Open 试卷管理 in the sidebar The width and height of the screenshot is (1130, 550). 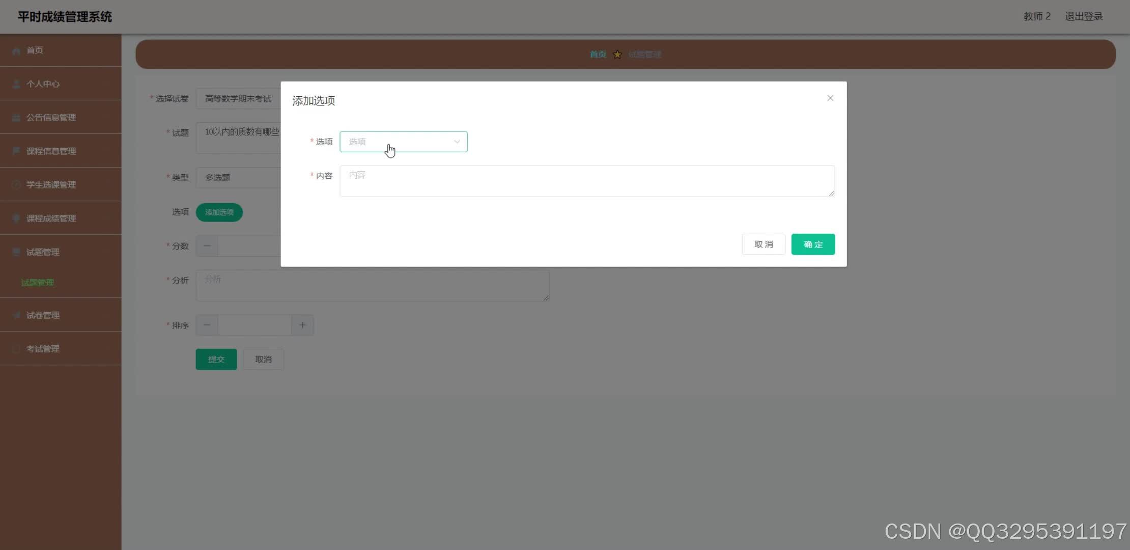61,315
